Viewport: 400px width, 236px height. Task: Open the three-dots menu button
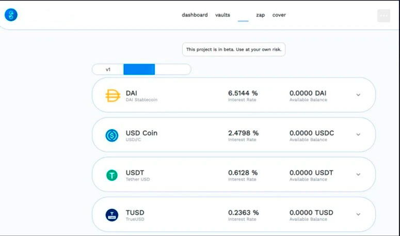point(383,16)
